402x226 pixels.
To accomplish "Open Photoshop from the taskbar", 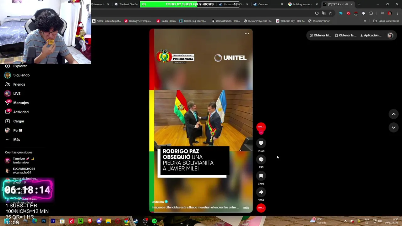I will (x=44, y=221).
